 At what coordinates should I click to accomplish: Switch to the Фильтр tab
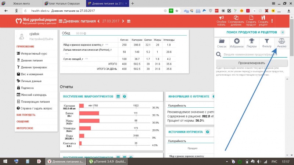267,43
